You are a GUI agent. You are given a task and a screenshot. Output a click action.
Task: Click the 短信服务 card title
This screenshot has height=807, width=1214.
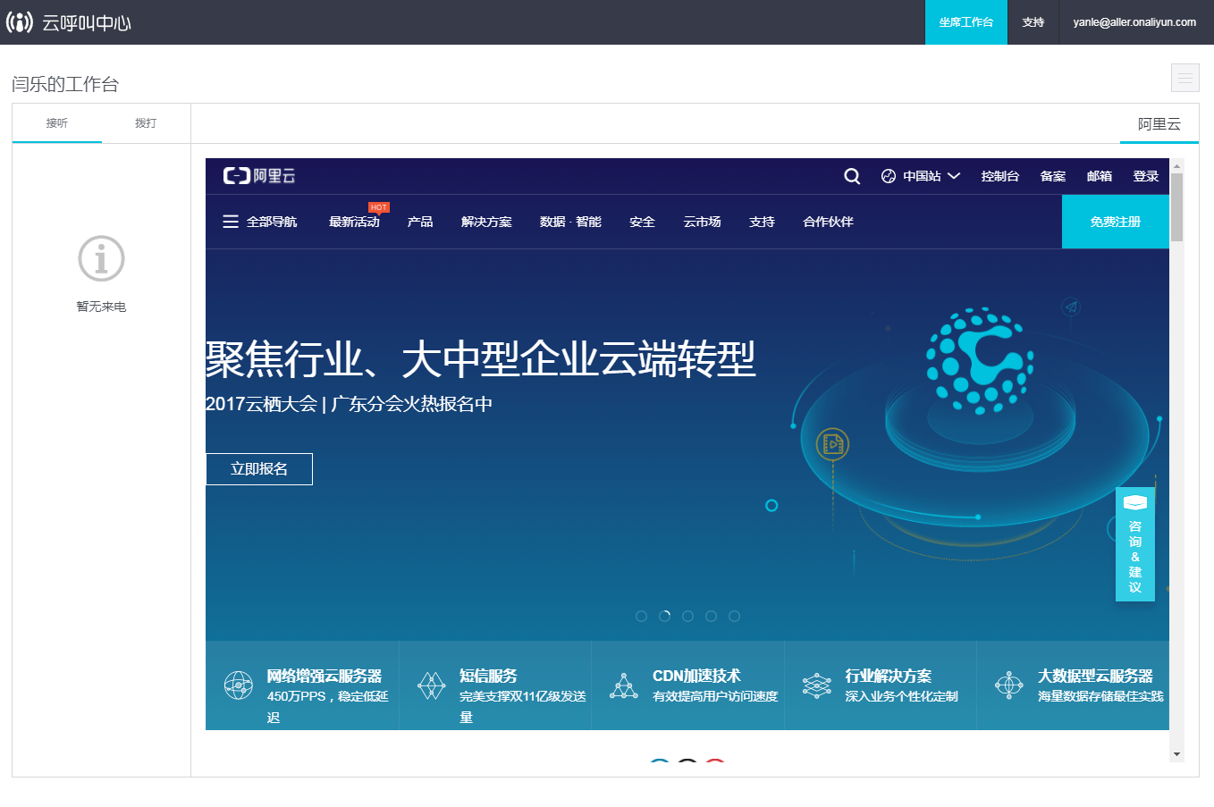click(488, 676)
